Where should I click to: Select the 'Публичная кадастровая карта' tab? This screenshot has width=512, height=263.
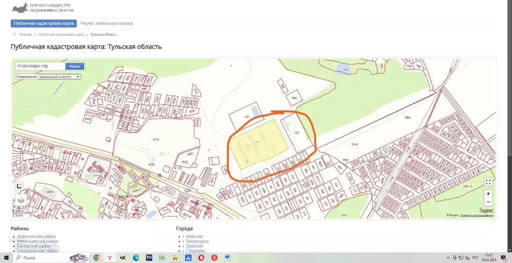[x=44, y=23]
